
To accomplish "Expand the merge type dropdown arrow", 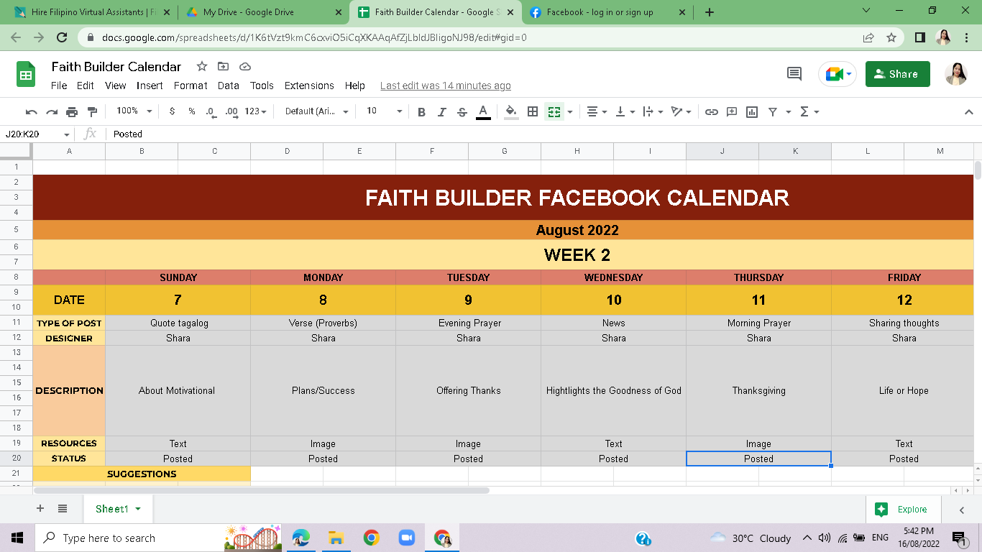I will tap(570, 111).
